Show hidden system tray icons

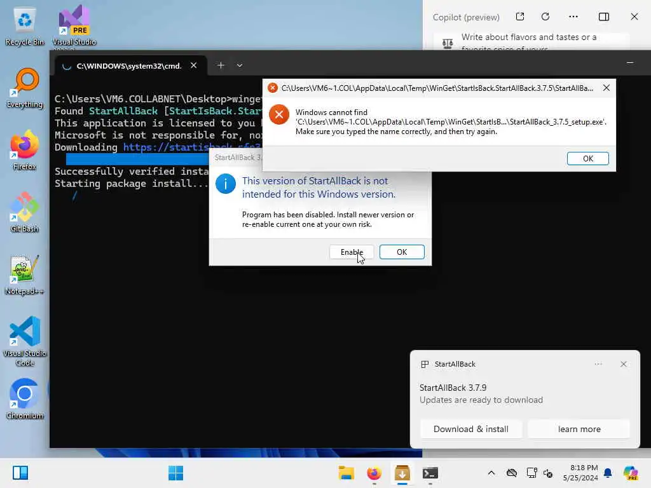[491, 473]
